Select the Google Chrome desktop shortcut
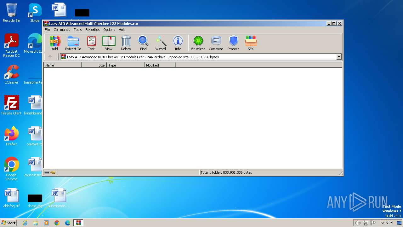This screenshot has height=227, width=403. point(11,169)
